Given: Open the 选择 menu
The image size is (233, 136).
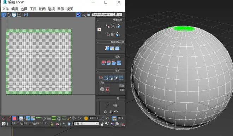Looking at the screenshot, I should 24,9.
